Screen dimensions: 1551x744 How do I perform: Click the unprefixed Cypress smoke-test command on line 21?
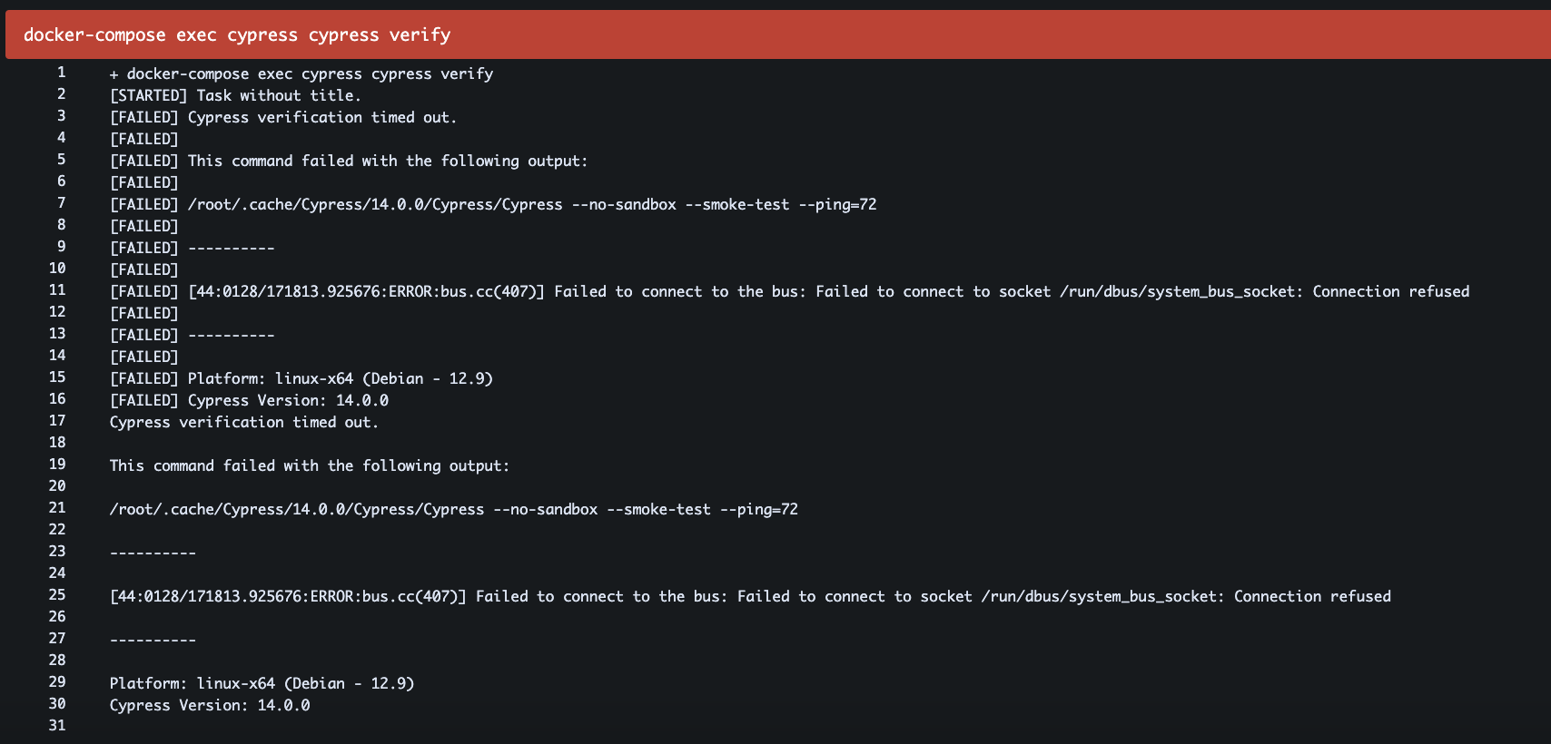[x=454, y=509]
